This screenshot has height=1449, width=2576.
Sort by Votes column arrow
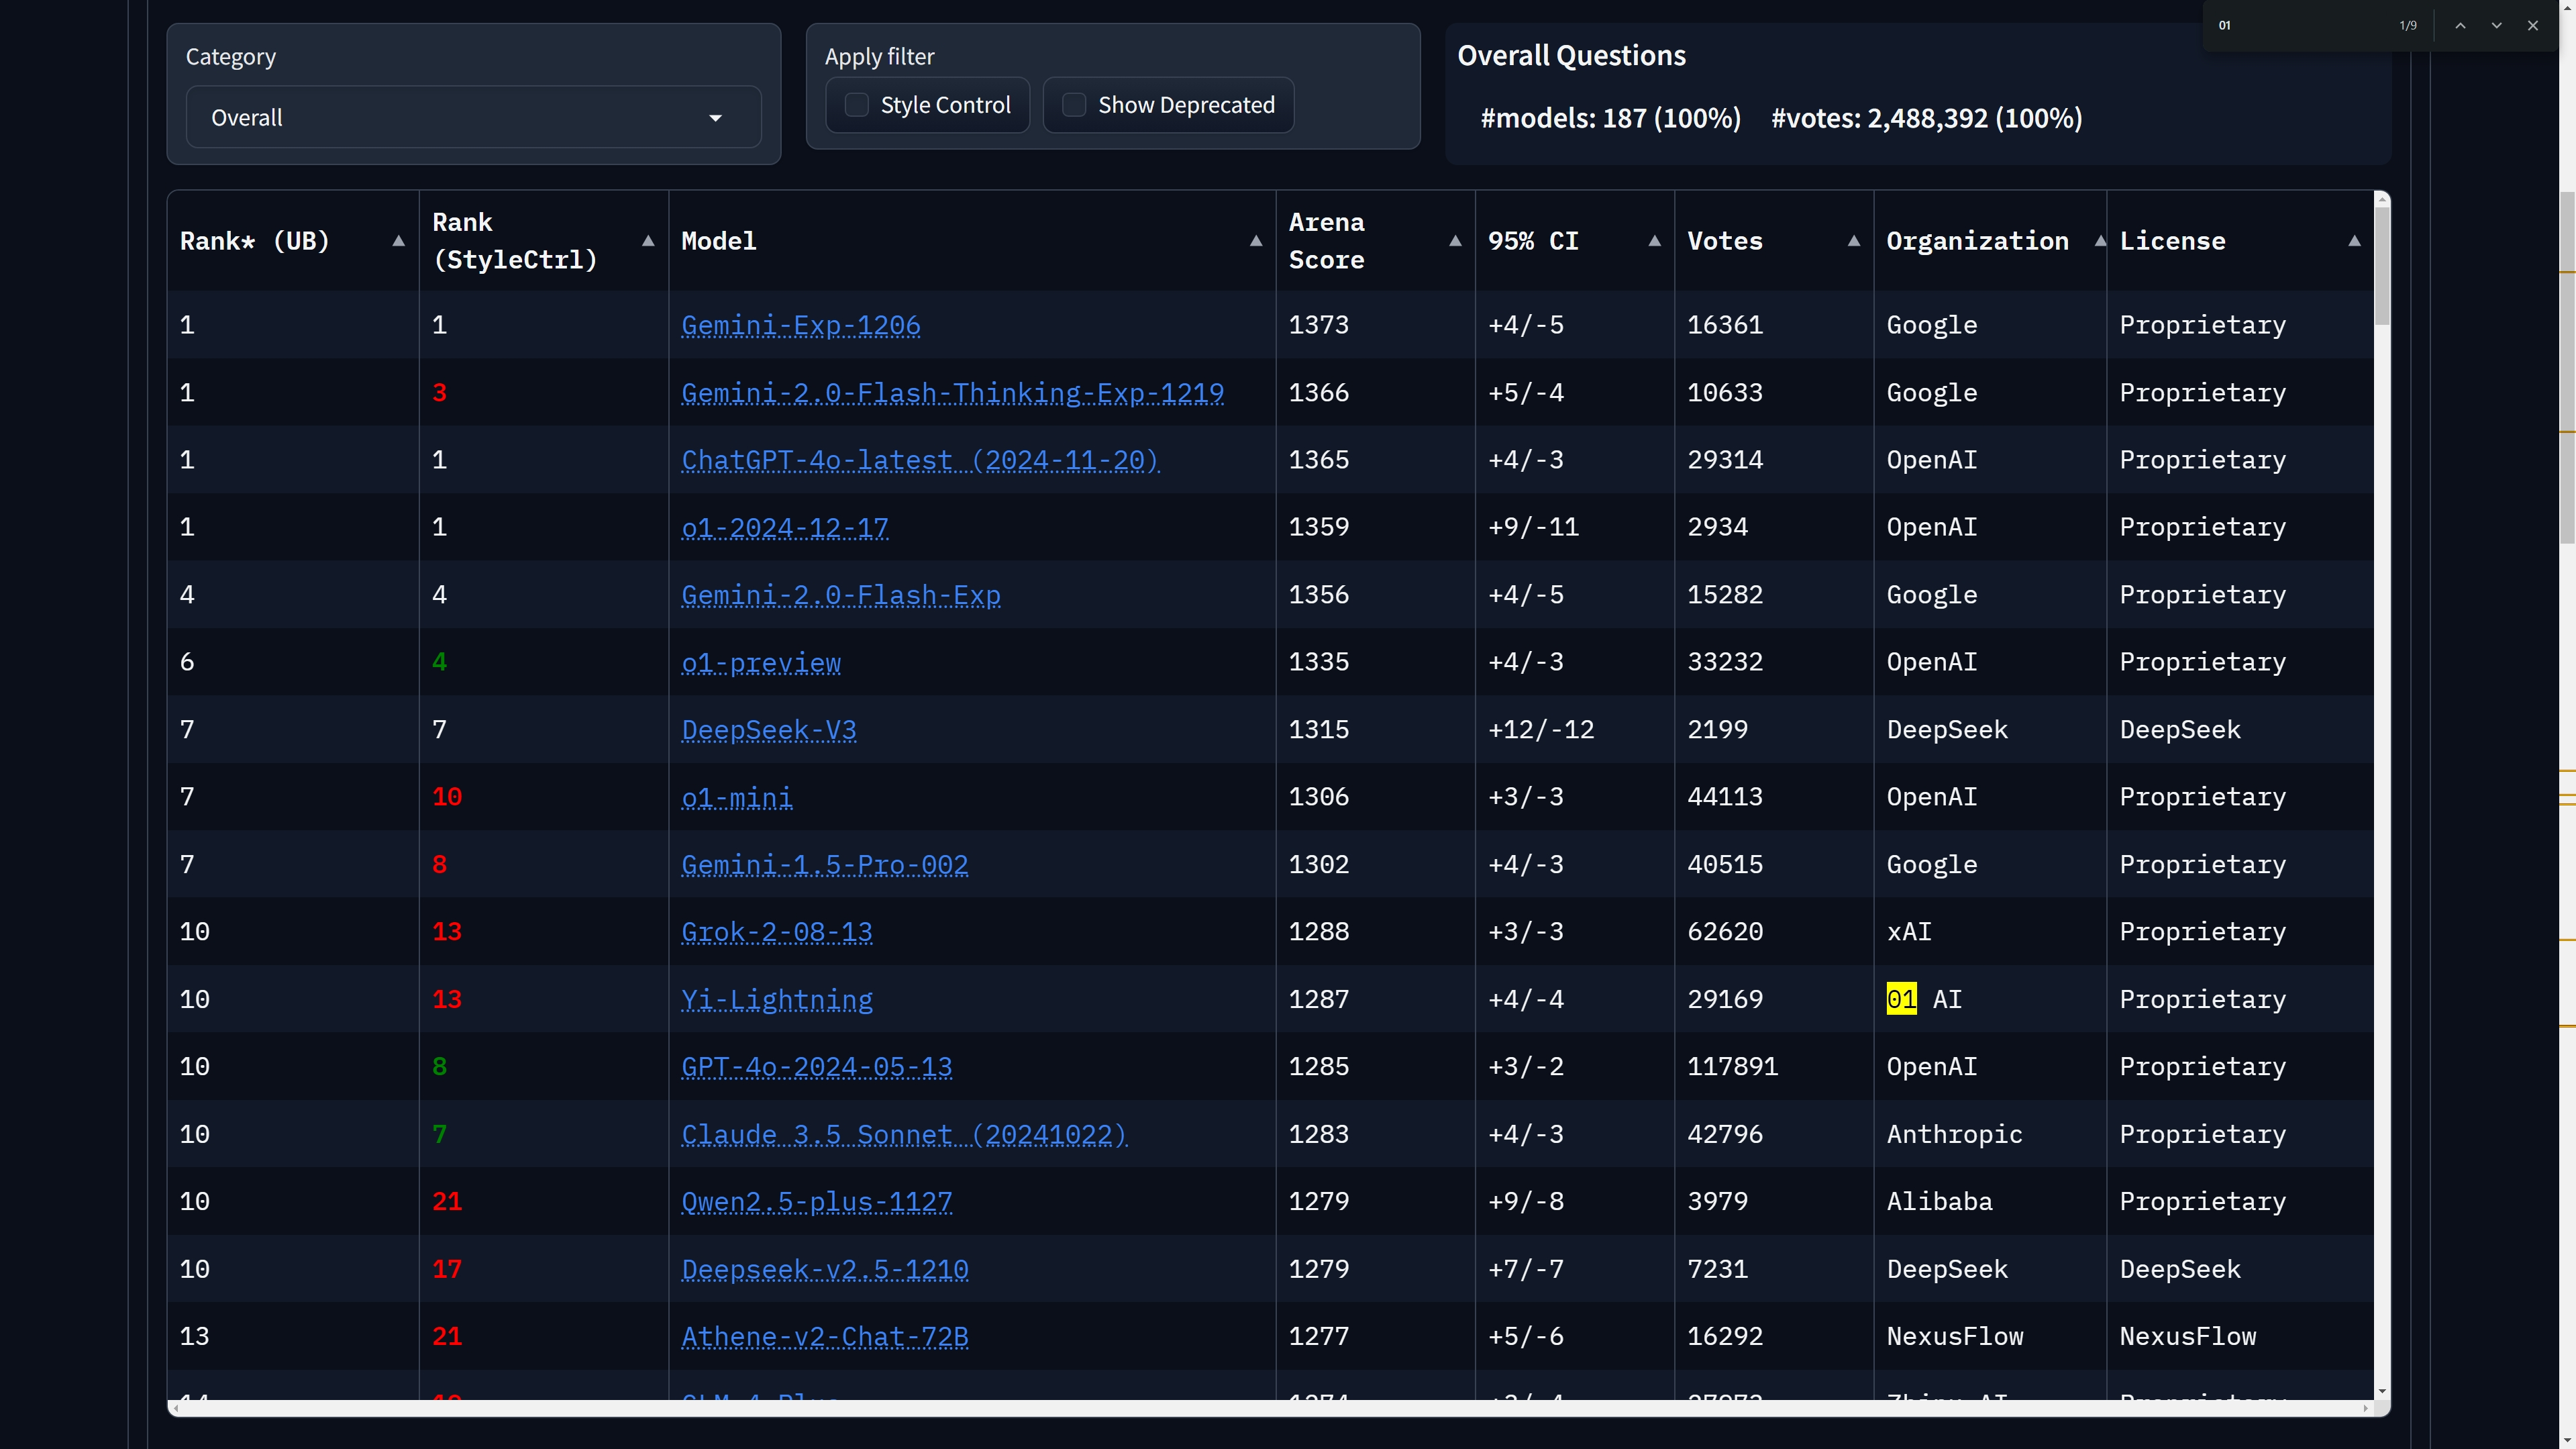point(1853,241)
